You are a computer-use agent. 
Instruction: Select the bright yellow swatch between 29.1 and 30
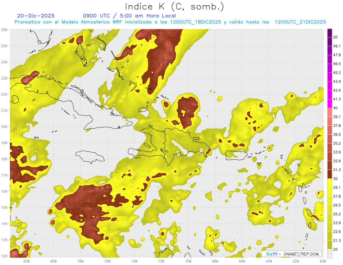(330, 183)
